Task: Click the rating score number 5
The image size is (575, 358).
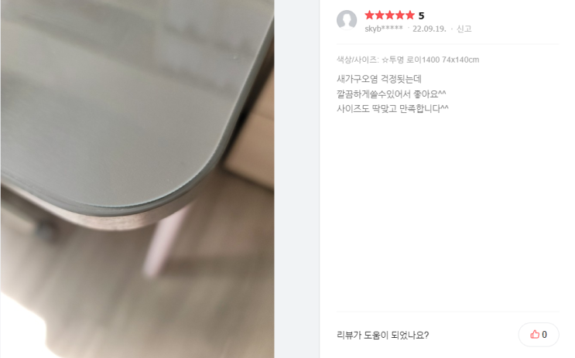Action: click(421, 15)
